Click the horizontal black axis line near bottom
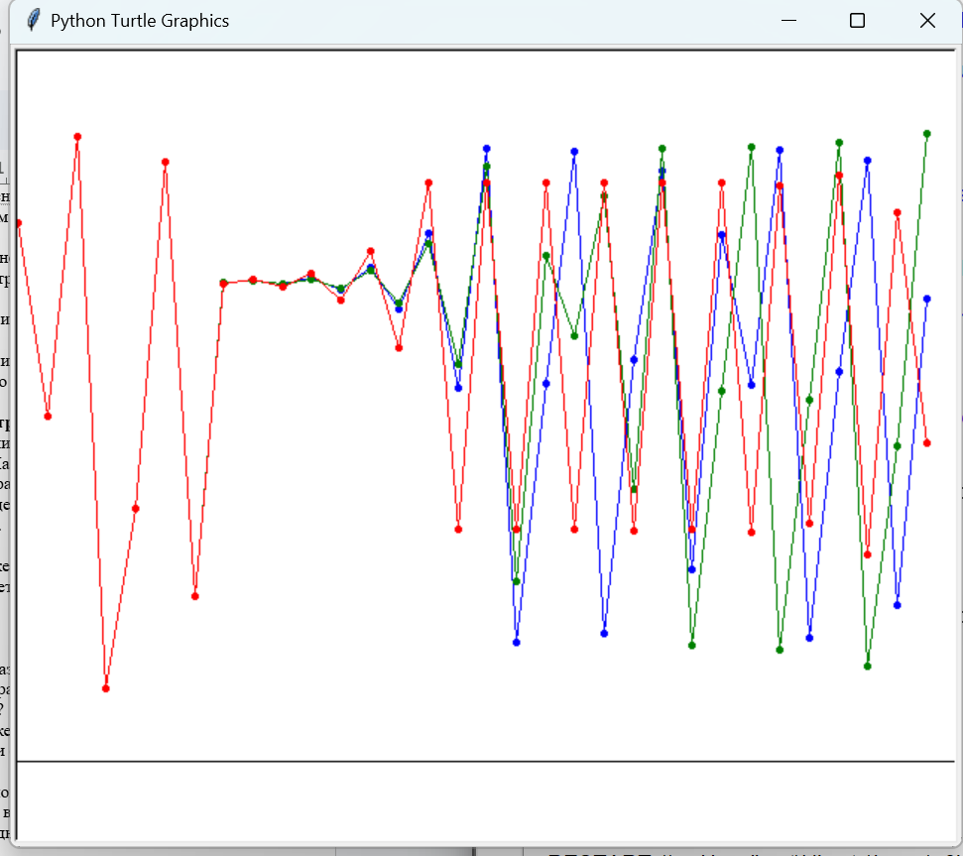 pos(486,762)
